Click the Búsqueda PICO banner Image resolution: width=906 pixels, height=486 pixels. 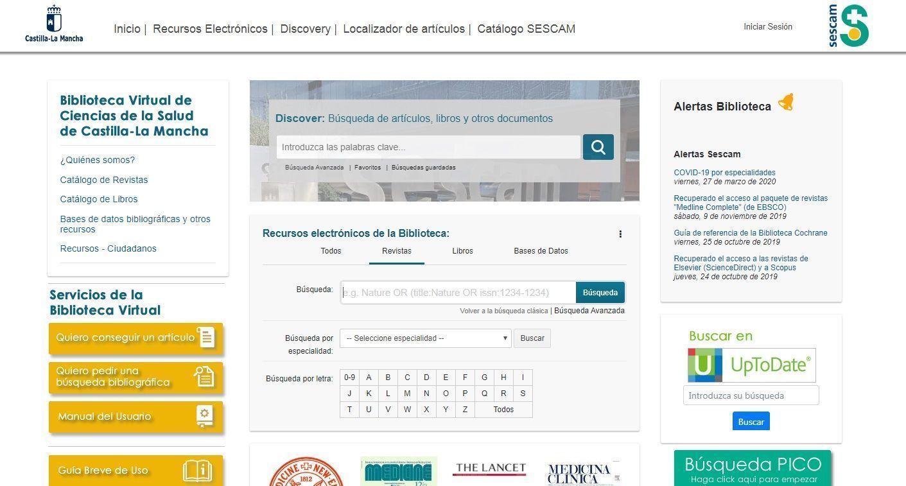pos(753,469)
